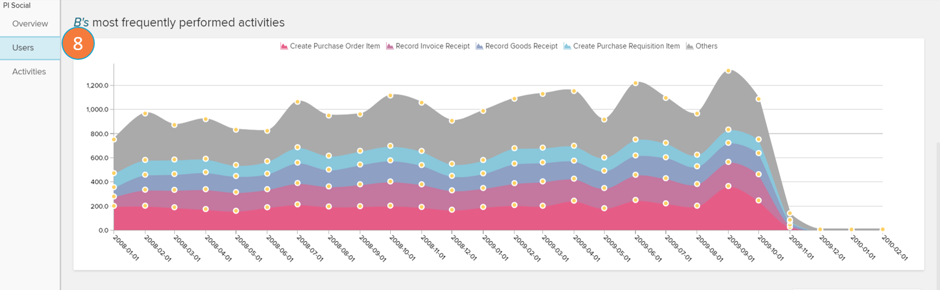Click the Record Goods Receipt legend icon
The width and height of the screenshot is (940, 290).
pos(480,46)
